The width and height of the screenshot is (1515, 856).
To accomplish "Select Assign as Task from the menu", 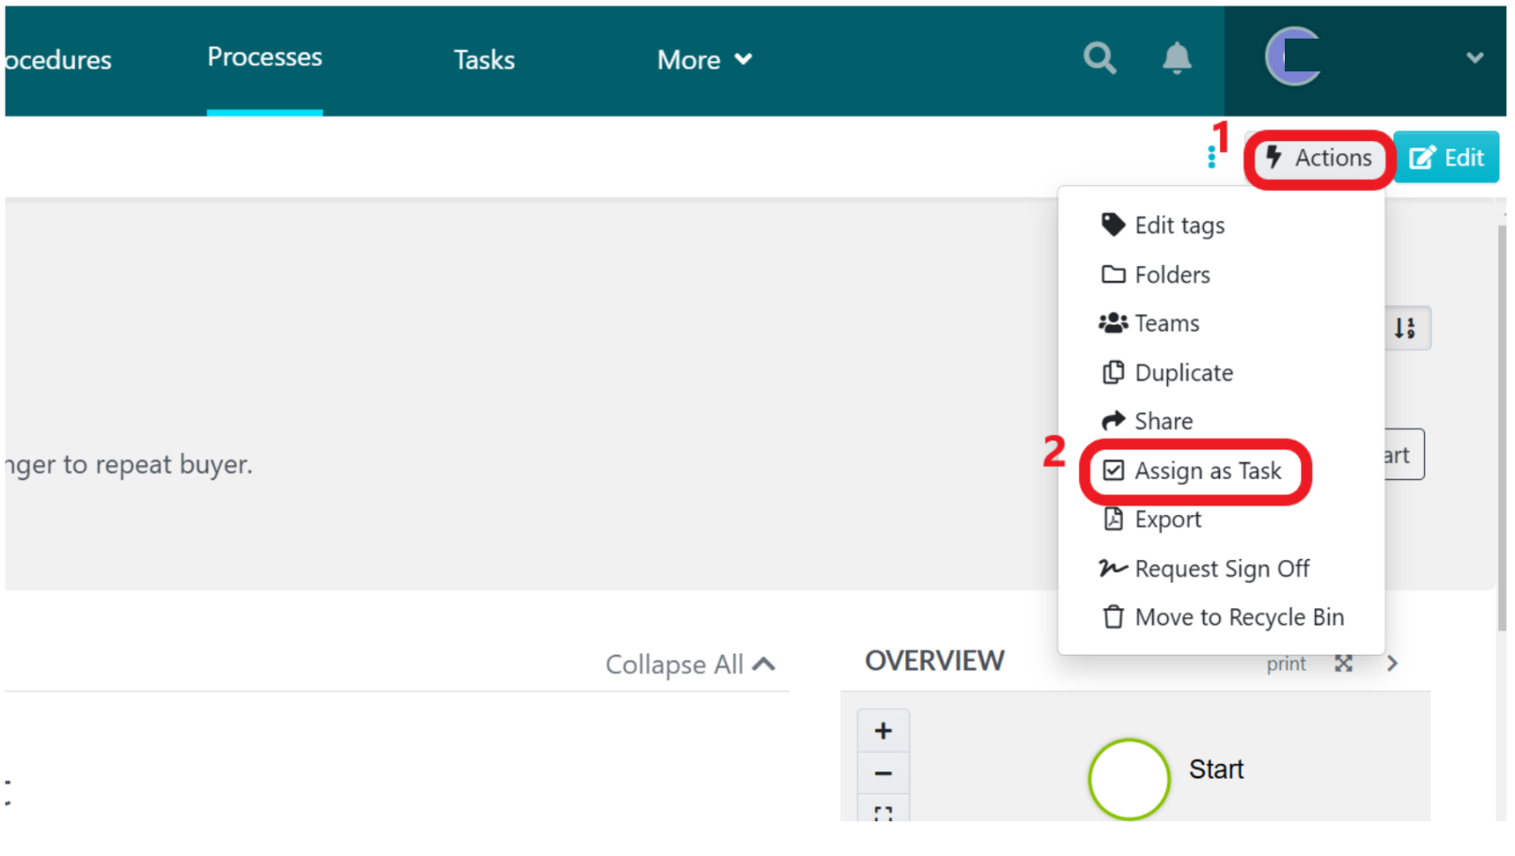I will tap(1208, 471).
